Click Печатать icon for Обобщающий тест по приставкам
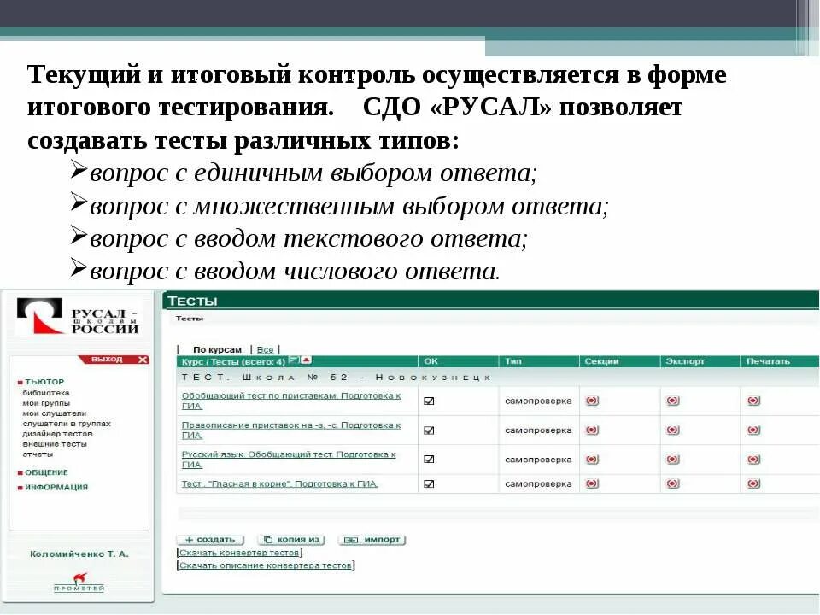Image resolution: width=820 pixels, height=615 pixels. (753, 401)
